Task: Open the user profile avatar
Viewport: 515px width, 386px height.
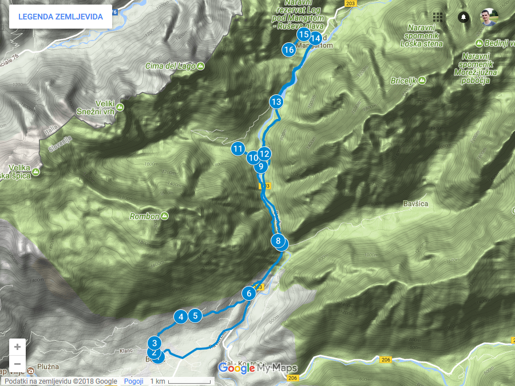Action: (x=489, y=17)
